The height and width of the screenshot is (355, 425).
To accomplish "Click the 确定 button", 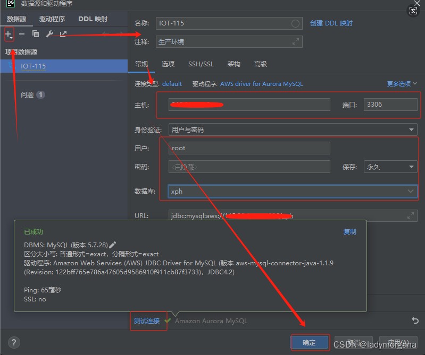I will [x=309, y=343].
